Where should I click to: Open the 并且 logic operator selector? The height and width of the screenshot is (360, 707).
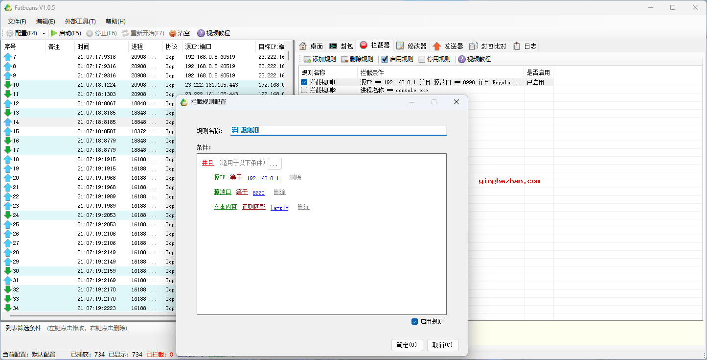(208, 163)
